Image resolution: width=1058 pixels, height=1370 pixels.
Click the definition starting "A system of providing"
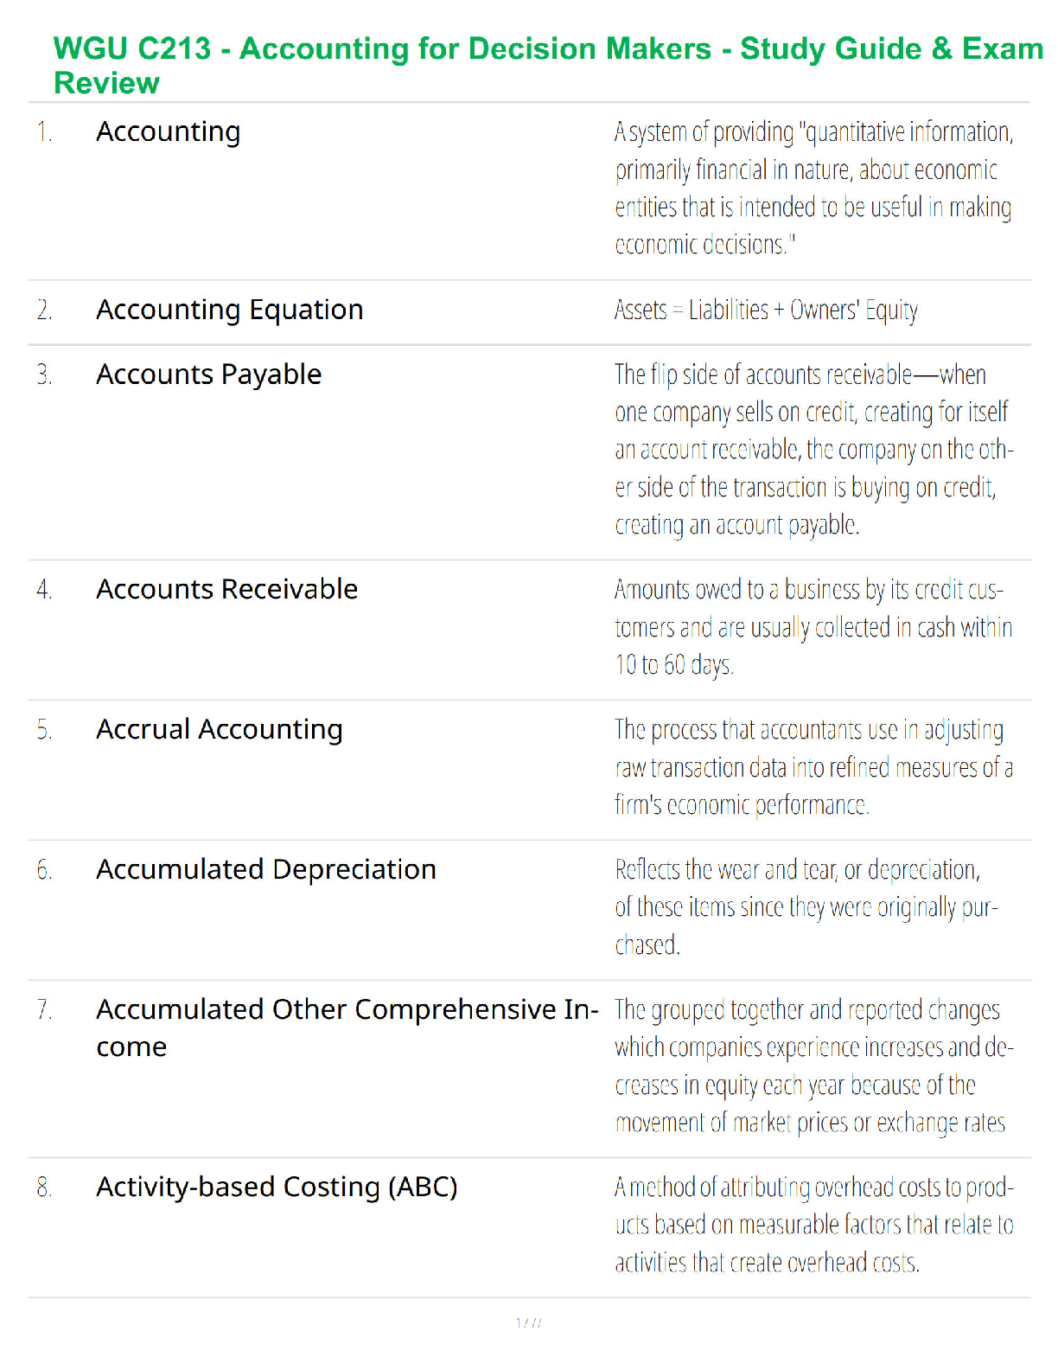[813, 188]
